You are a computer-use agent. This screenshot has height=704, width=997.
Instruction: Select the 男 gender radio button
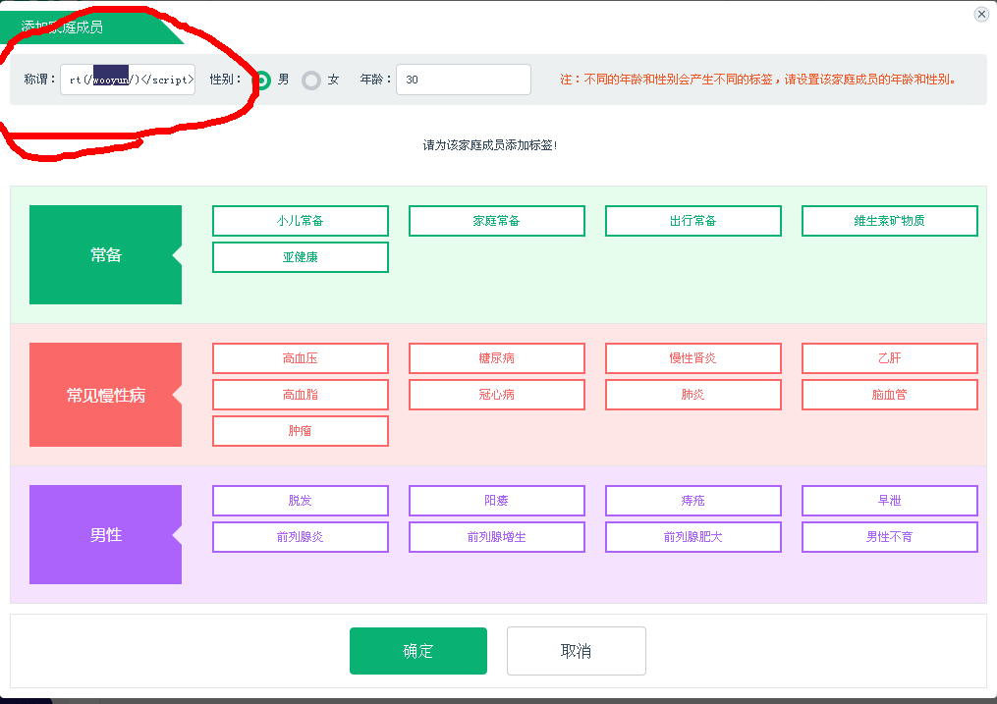coord(261,81)
